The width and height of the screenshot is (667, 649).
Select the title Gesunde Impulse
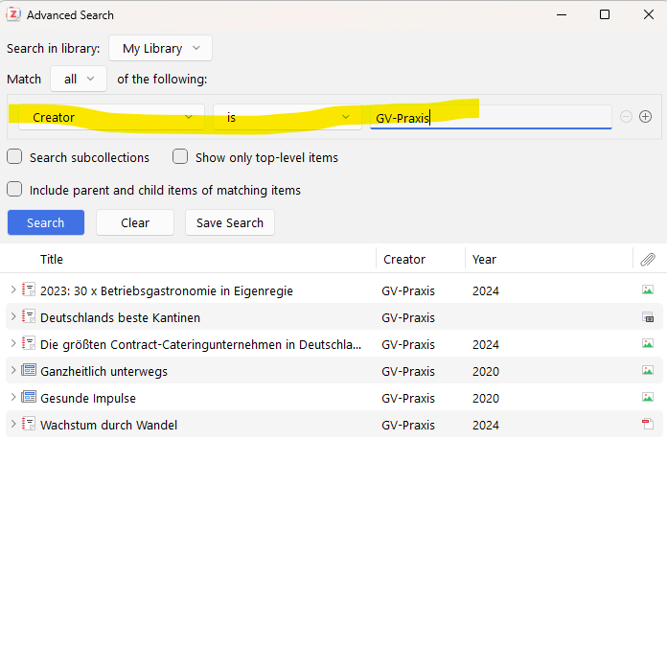[88, 399]
